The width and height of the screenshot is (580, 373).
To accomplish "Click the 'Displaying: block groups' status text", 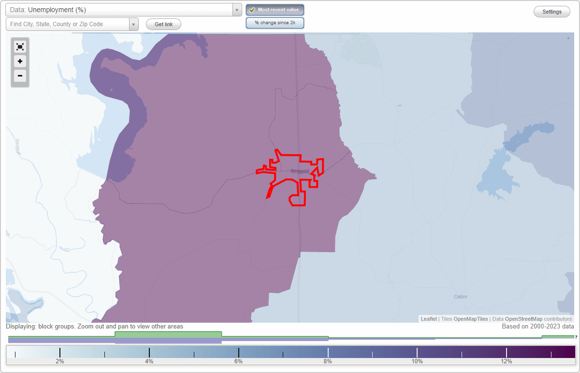I will [94, 327].
